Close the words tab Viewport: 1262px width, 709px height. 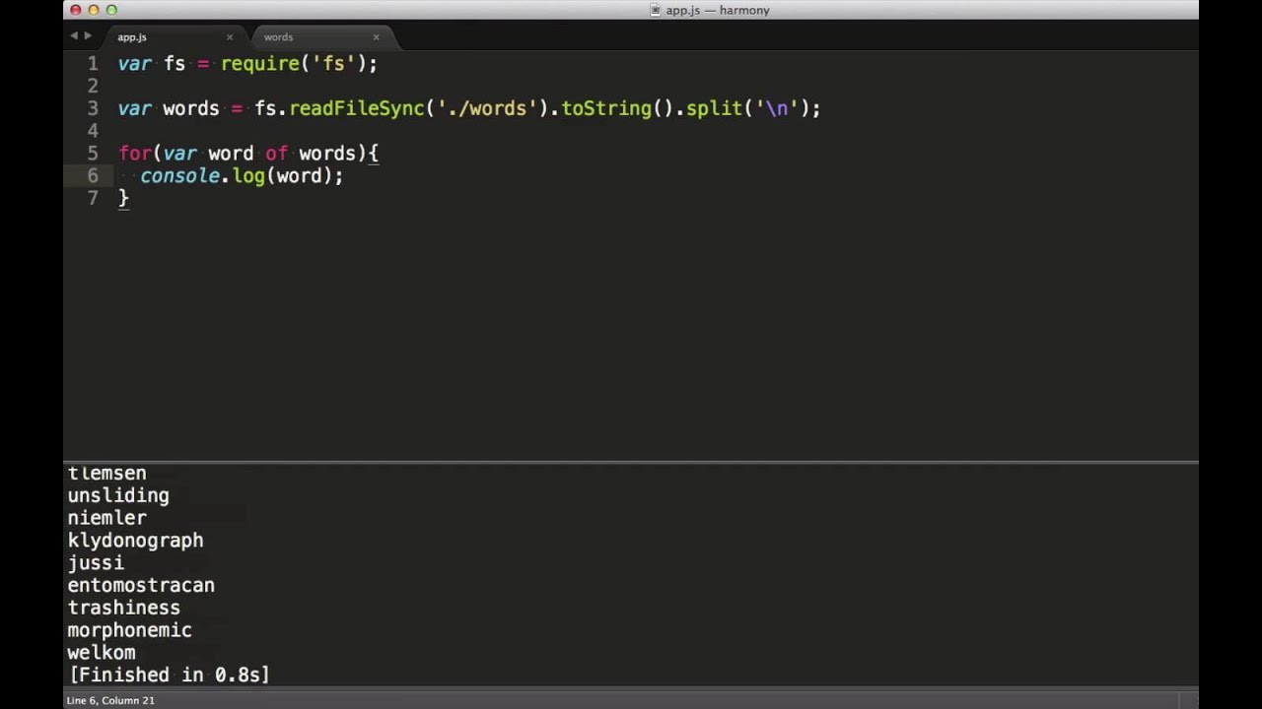[376, 37]
